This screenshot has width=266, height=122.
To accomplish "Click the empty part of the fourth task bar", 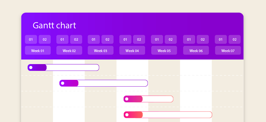I will pos(177,115).
